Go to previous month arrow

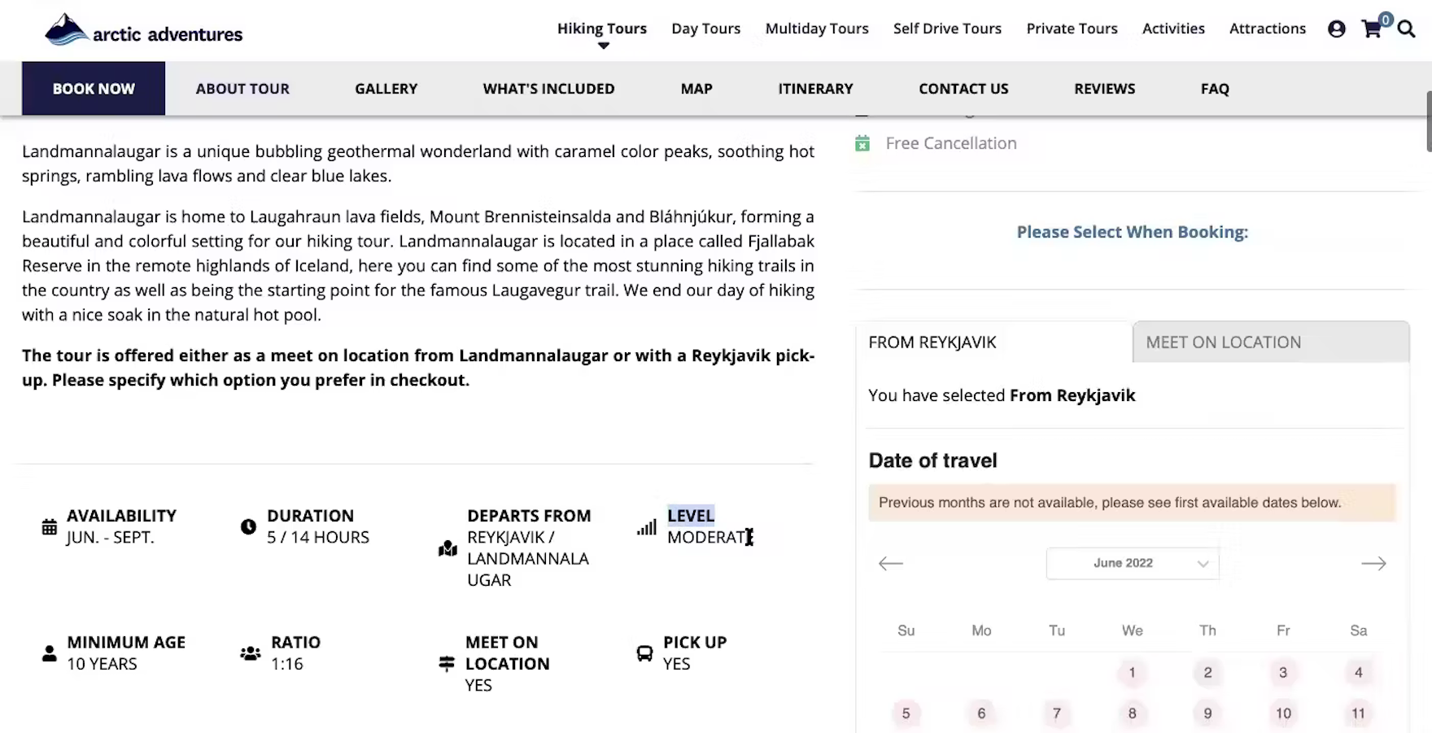point(891,563)
